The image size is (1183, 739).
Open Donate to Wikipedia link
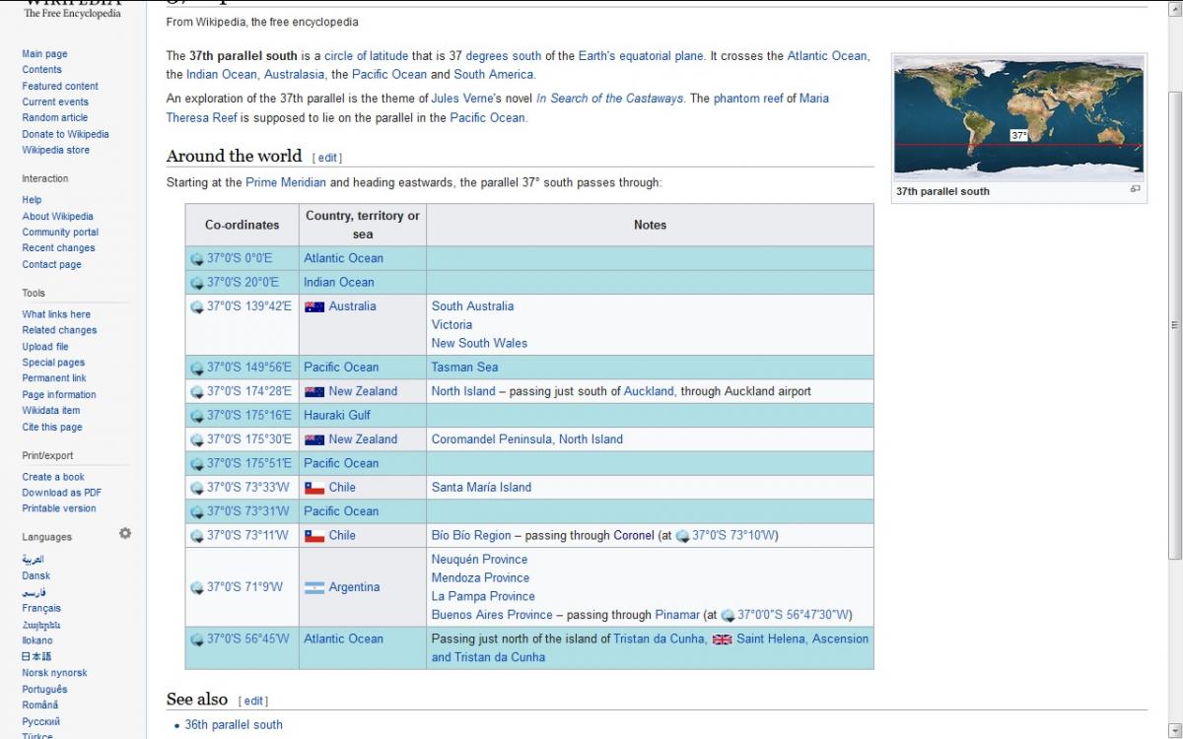coord(65,134)
